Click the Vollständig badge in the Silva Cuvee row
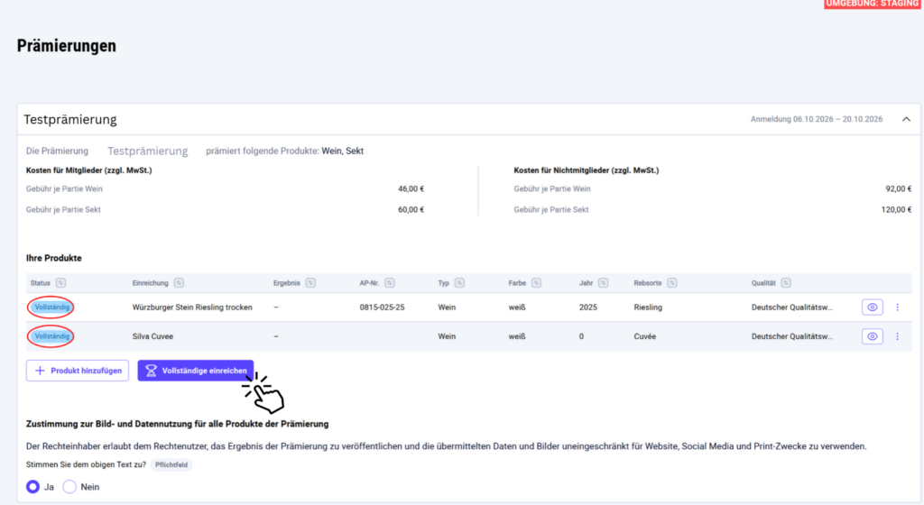The image size is (924, 505). (x=51, y=336)
